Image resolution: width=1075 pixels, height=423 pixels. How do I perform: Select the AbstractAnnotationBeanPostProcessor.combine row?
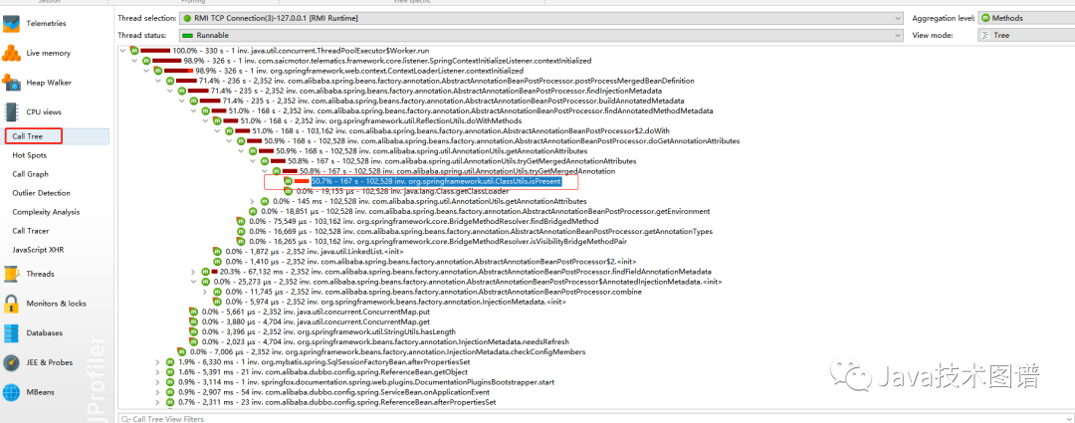point(433,292)
